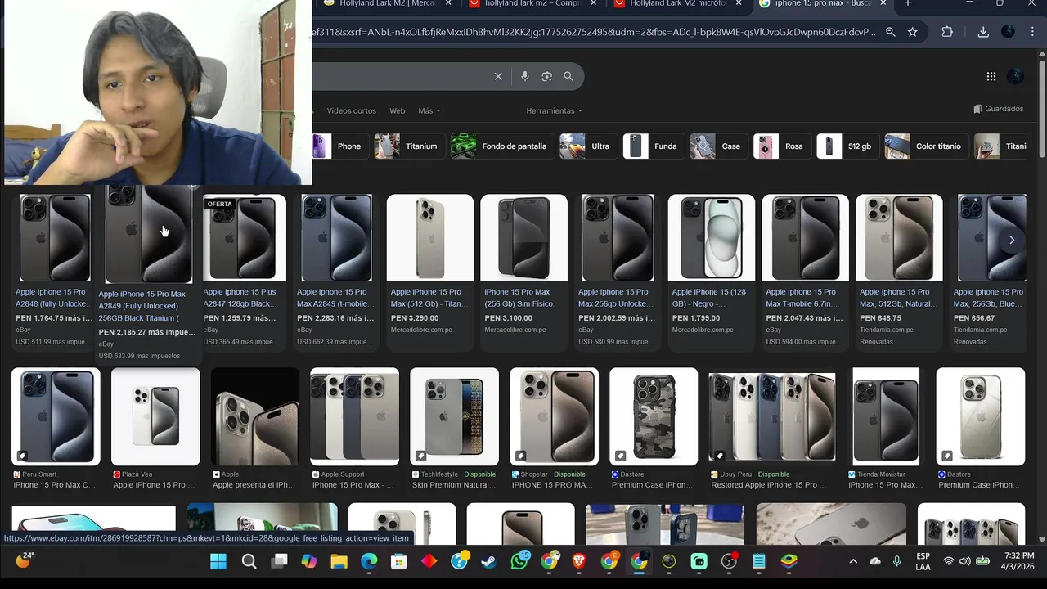
Task: Expand the 'Herramientas' dropdown
Action: coord(554,110)
